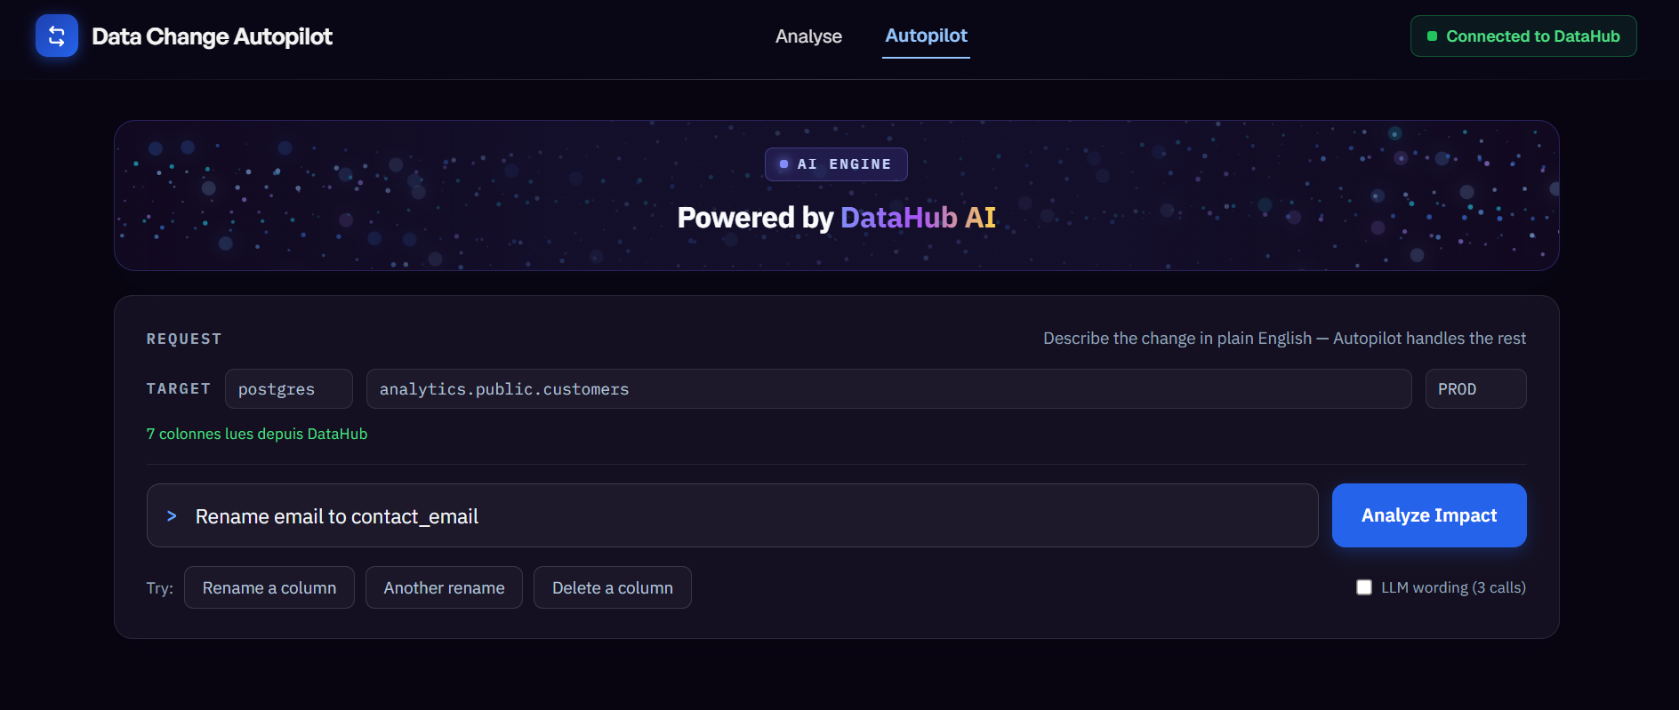Screen dimensions: 1679x710
Task: Click the AI ENGINE badge
Action: pos(836,164)
